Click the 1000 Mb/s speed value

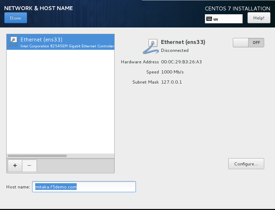pos(172,72)
